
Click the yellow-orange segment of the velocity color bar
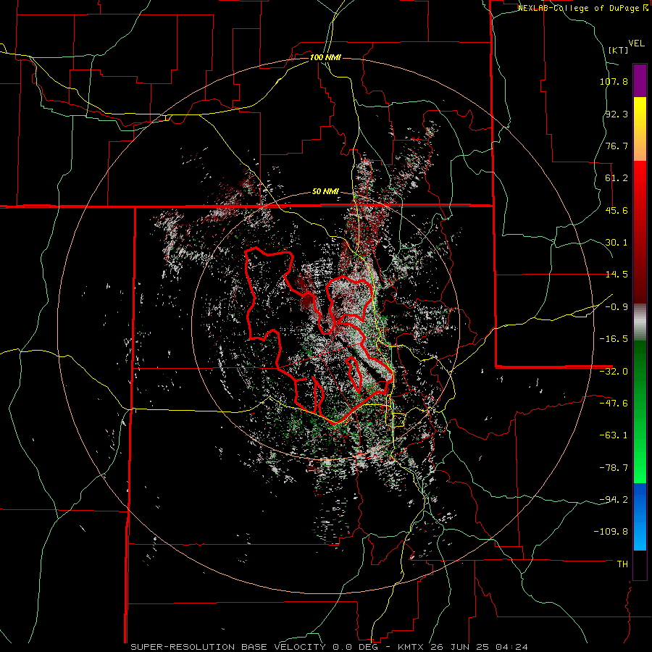[x=640, y=129]
